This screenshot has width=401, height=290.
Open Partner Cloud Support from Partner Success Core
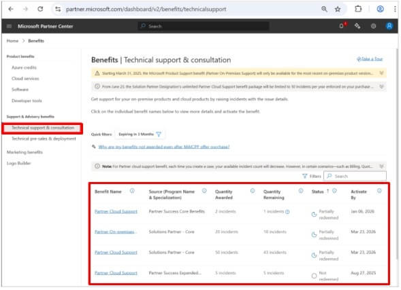coord(116,211)
